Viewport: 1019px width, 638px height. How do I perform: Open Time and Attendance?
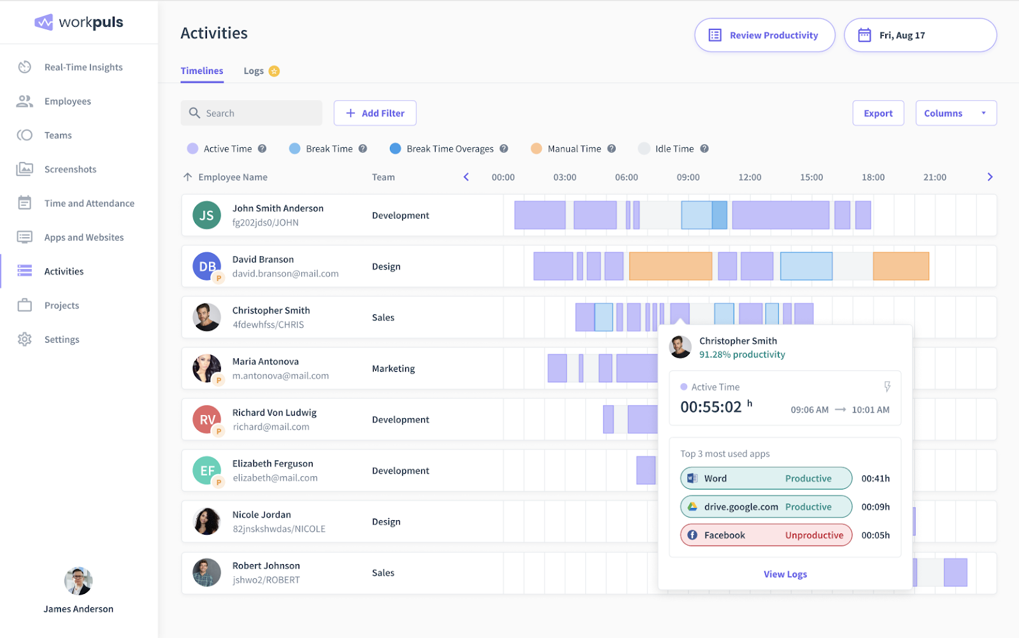pyautogui.click(x=89, y=203)
